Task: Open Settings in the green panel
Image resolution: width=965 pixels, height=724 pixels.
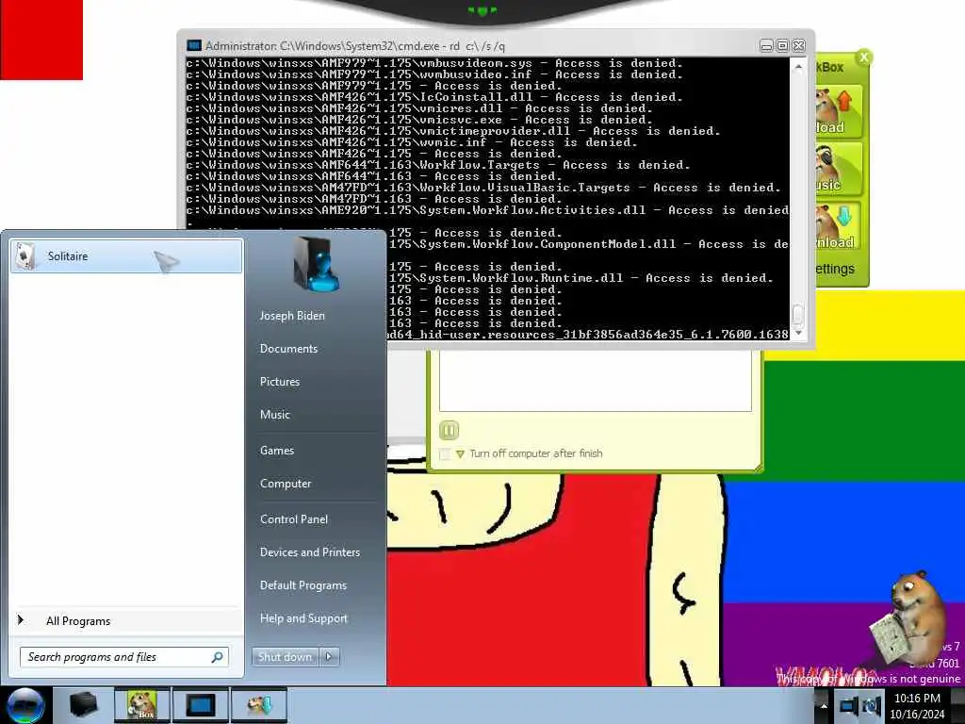Action: pyautogui.click(x=835, y=269)
